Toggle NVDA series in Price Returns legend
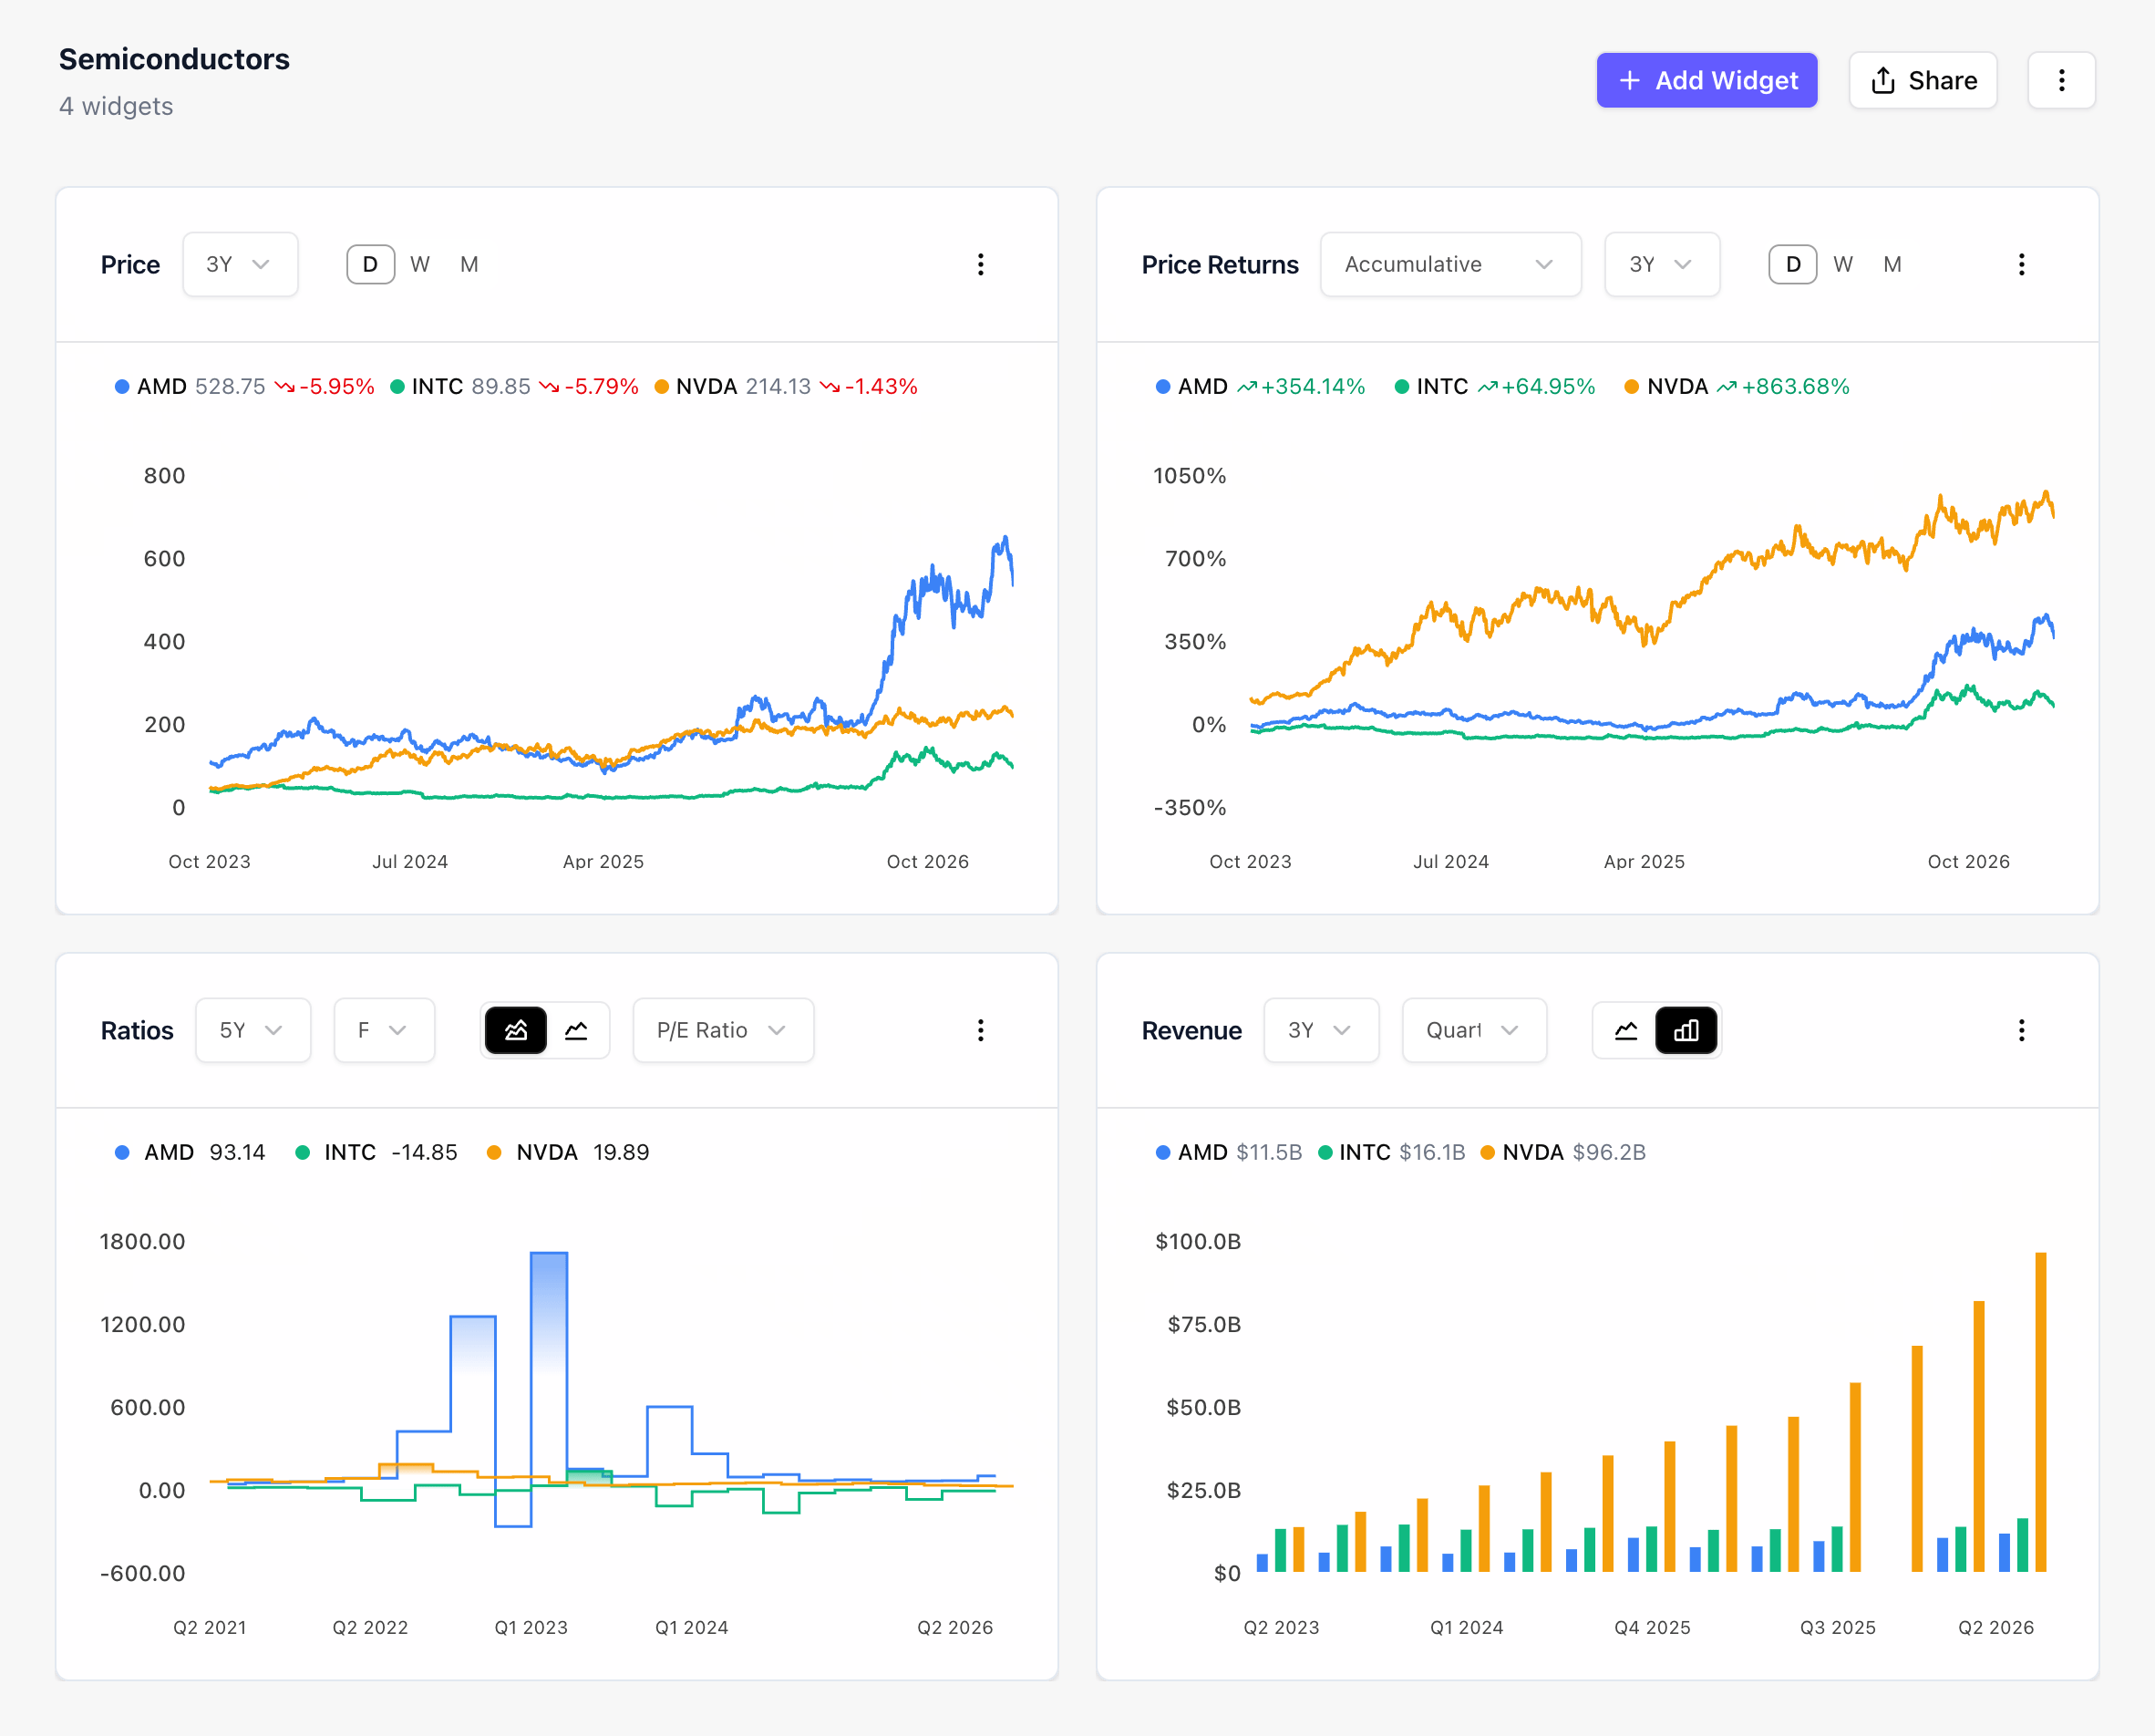 (x=1737, y=387)
